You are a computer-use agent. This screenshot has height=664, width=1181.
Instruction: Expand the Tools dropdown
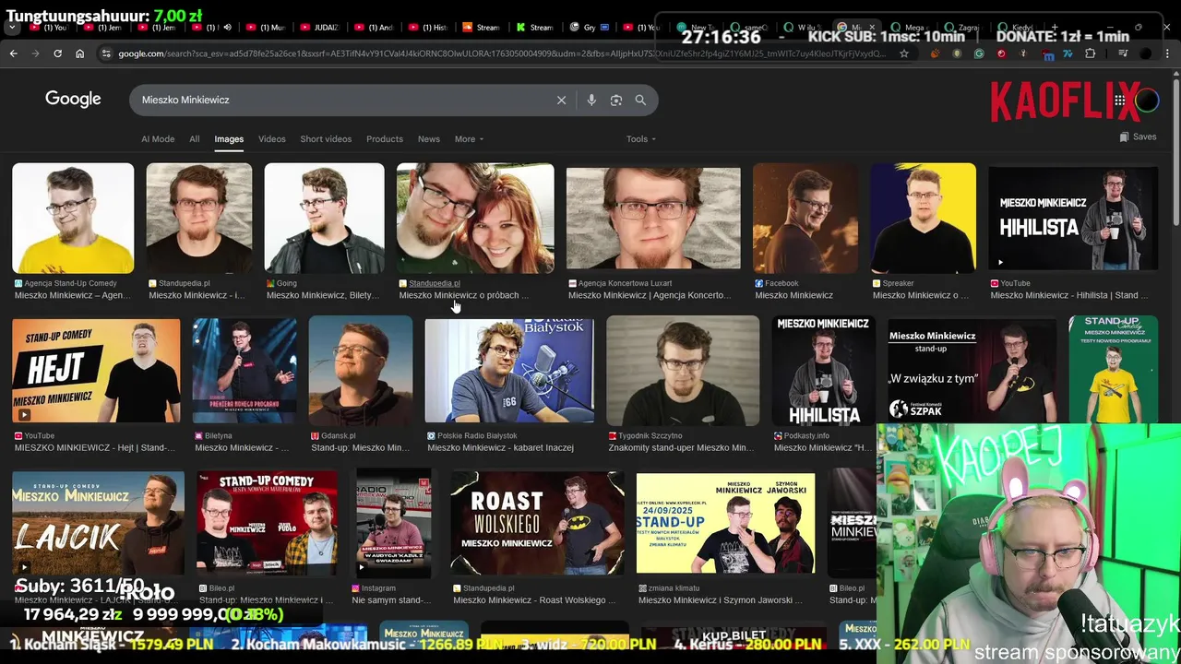click(x=641, y=139)
